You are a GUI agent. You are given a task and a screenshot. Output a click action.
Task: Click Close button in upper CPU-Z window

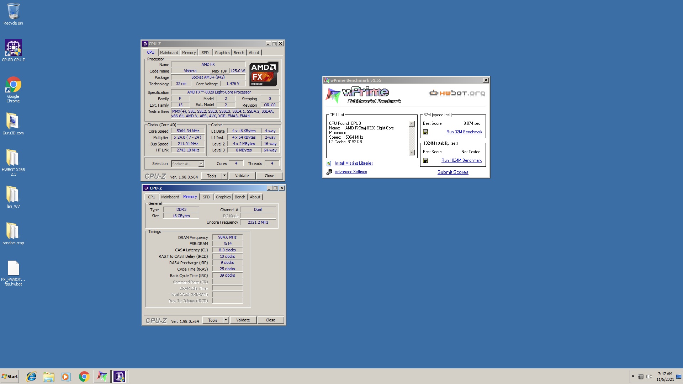269,176
